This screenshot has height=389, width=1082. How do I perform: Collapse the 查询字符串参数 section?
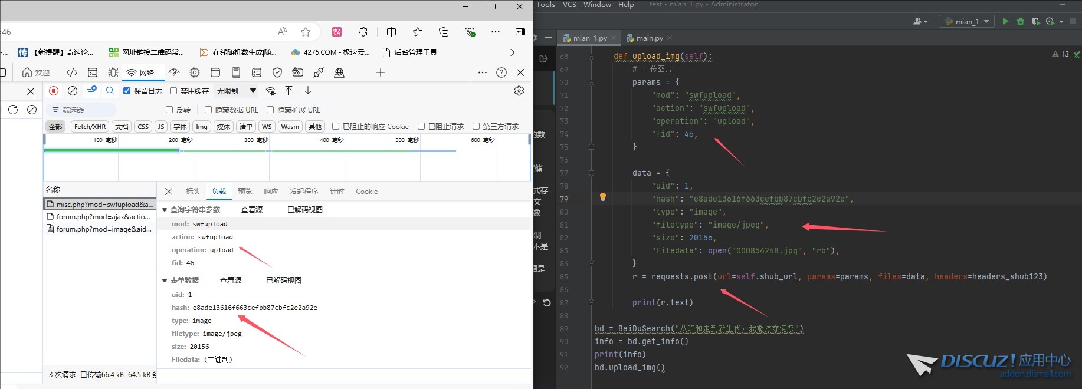pyautogui.click(x=165, y=210)
